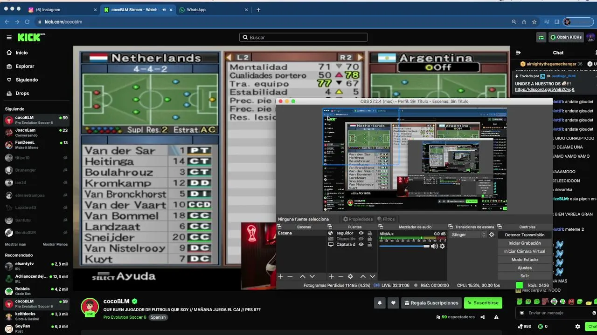This screenshot has height=335, width=597.
Task: Go back in browser history
Action: click(x=7, y=22)
